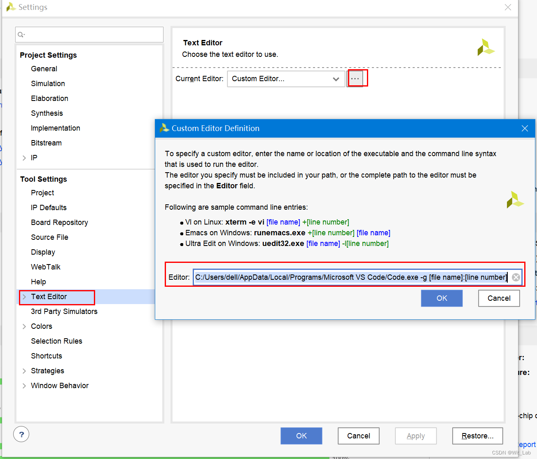The height and width of the screenshot is (459, 537).
Task: Open Synthesis settings
Action: (x=47, y=113)
